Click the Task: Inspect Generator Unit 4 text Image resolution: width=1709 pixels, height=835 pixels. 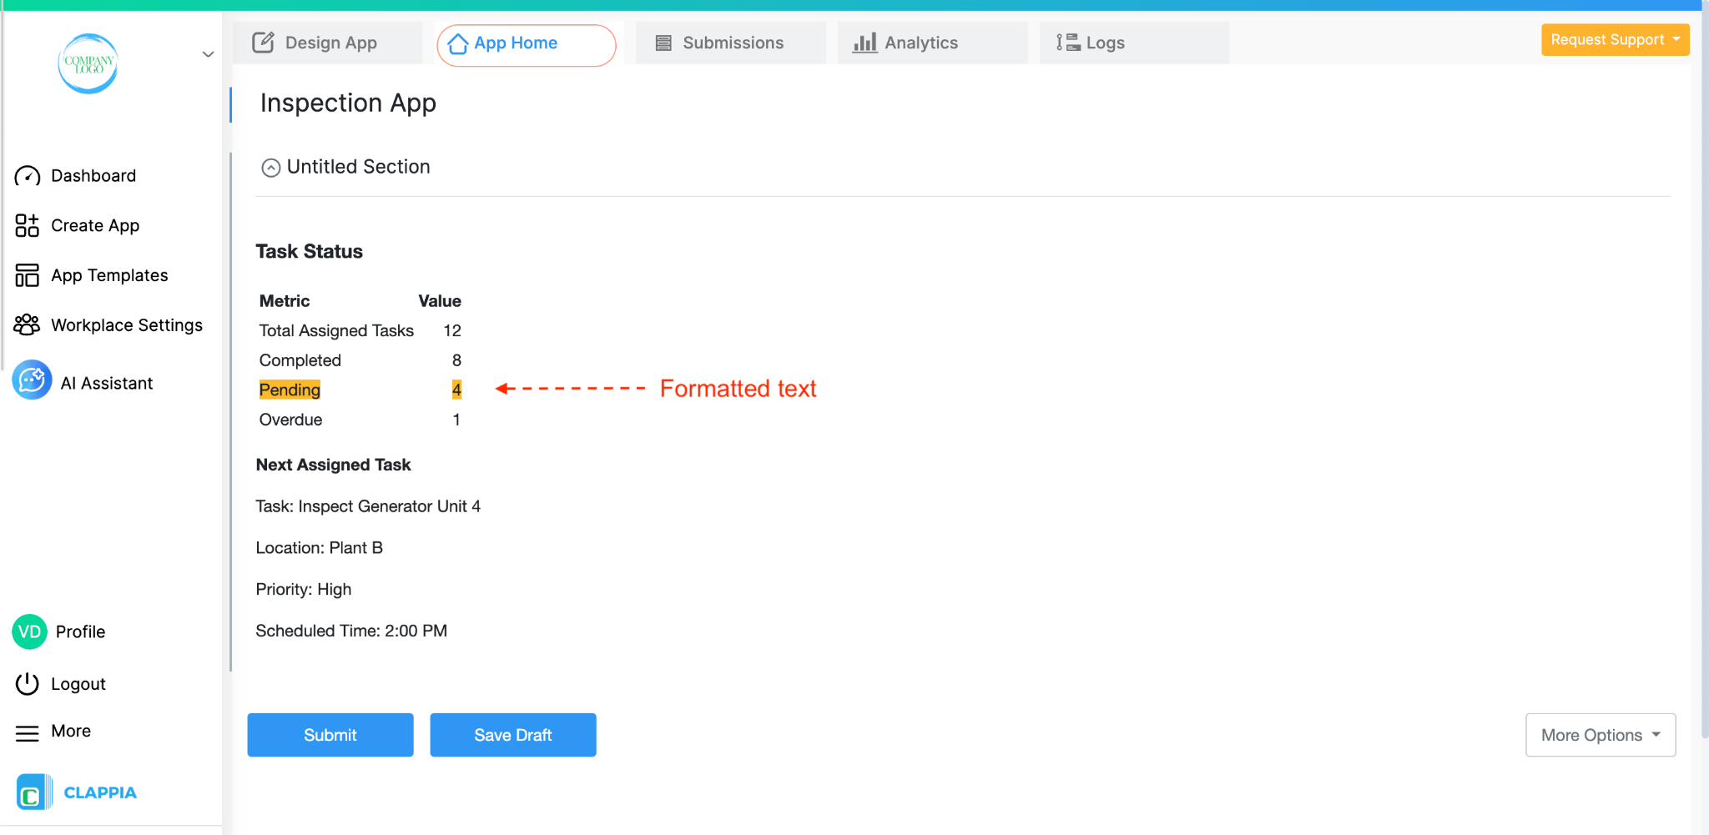[x=368, y=506]
